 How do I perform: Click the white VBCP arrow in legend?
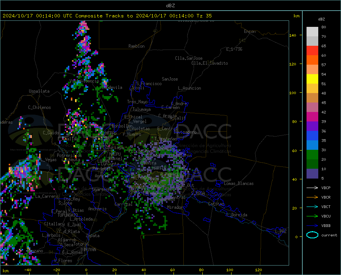pyautogui.click(x=312, y=188)
